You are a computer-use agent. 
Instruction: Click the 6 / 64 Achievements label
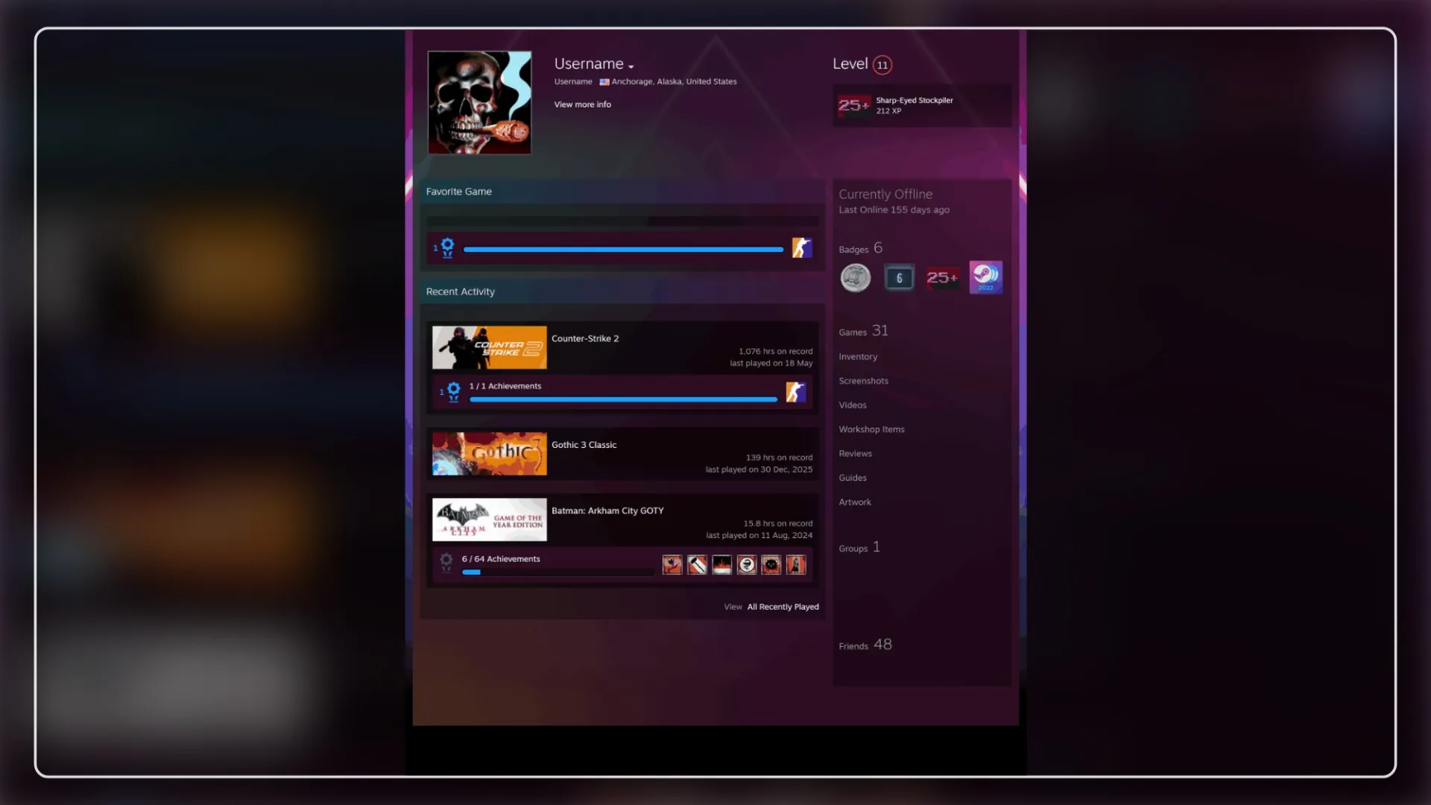(500, 559)
